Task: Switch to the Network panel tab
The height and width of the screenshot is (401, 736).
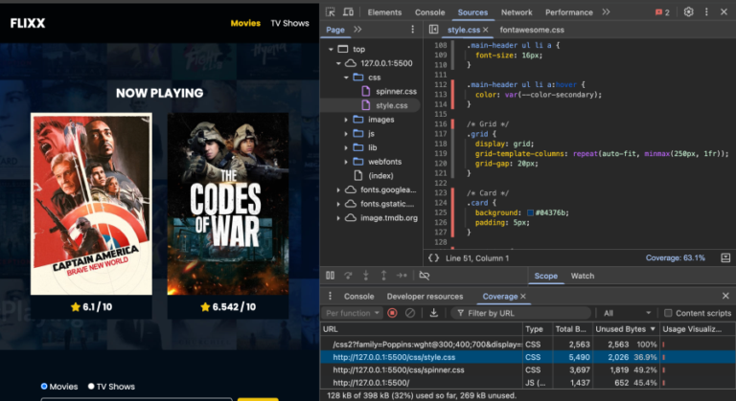Action: 517,12
